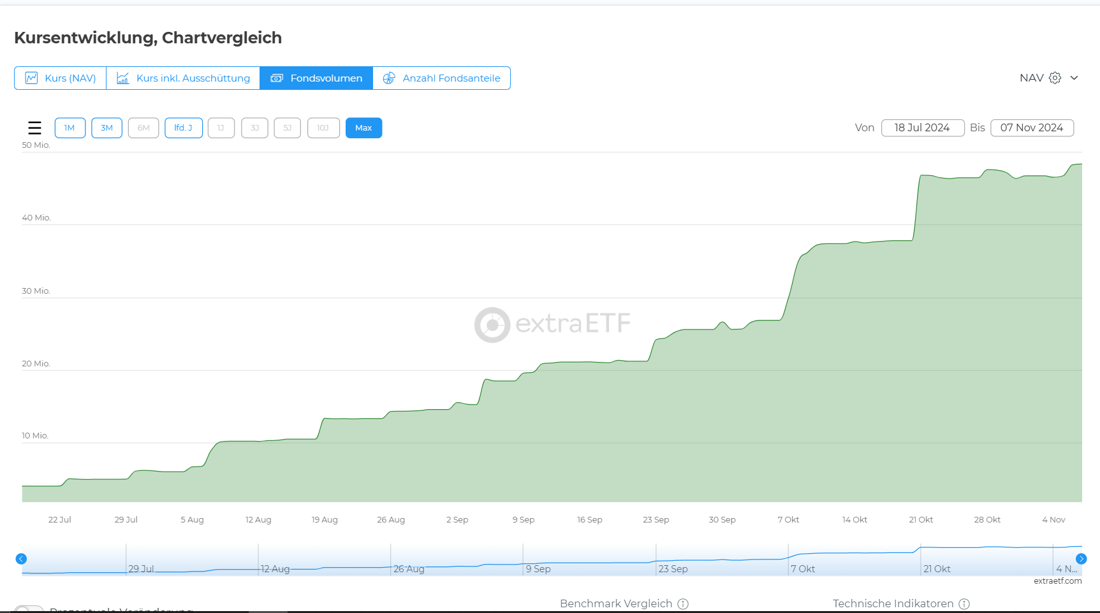
Task: Open the chart hamburger menu
Action: pos(34,128)
